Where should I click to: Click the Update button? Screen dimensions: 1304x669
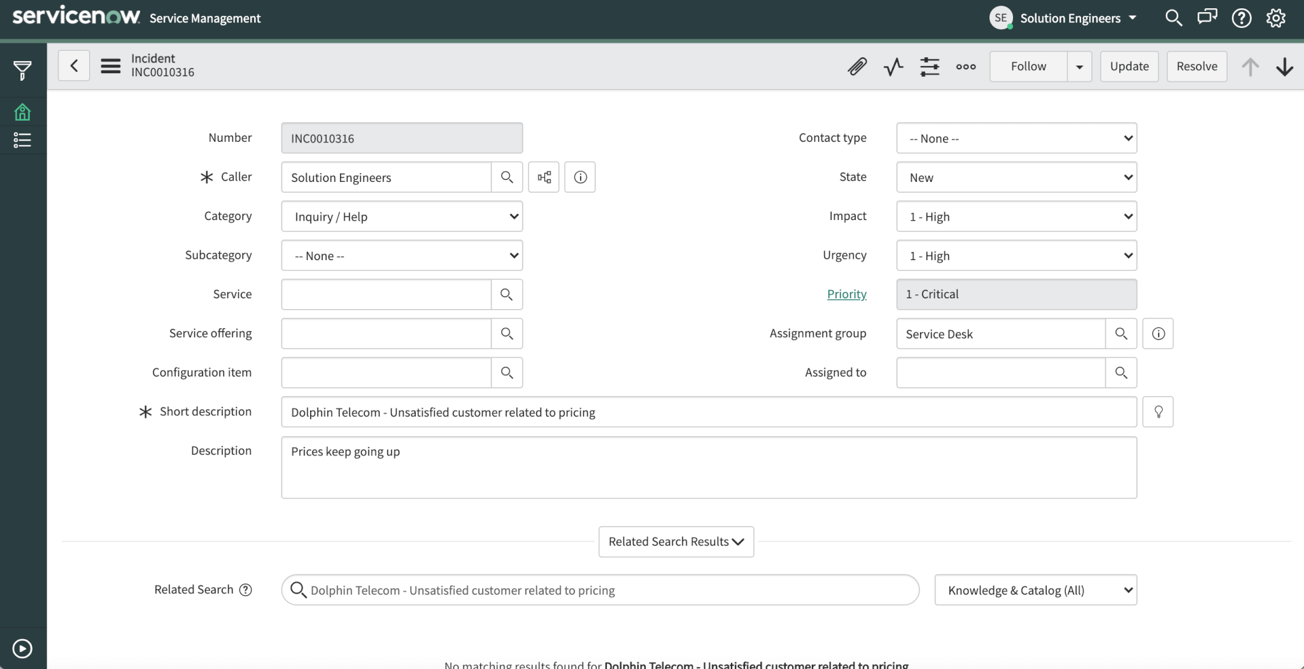click(x=1128, y=66)
